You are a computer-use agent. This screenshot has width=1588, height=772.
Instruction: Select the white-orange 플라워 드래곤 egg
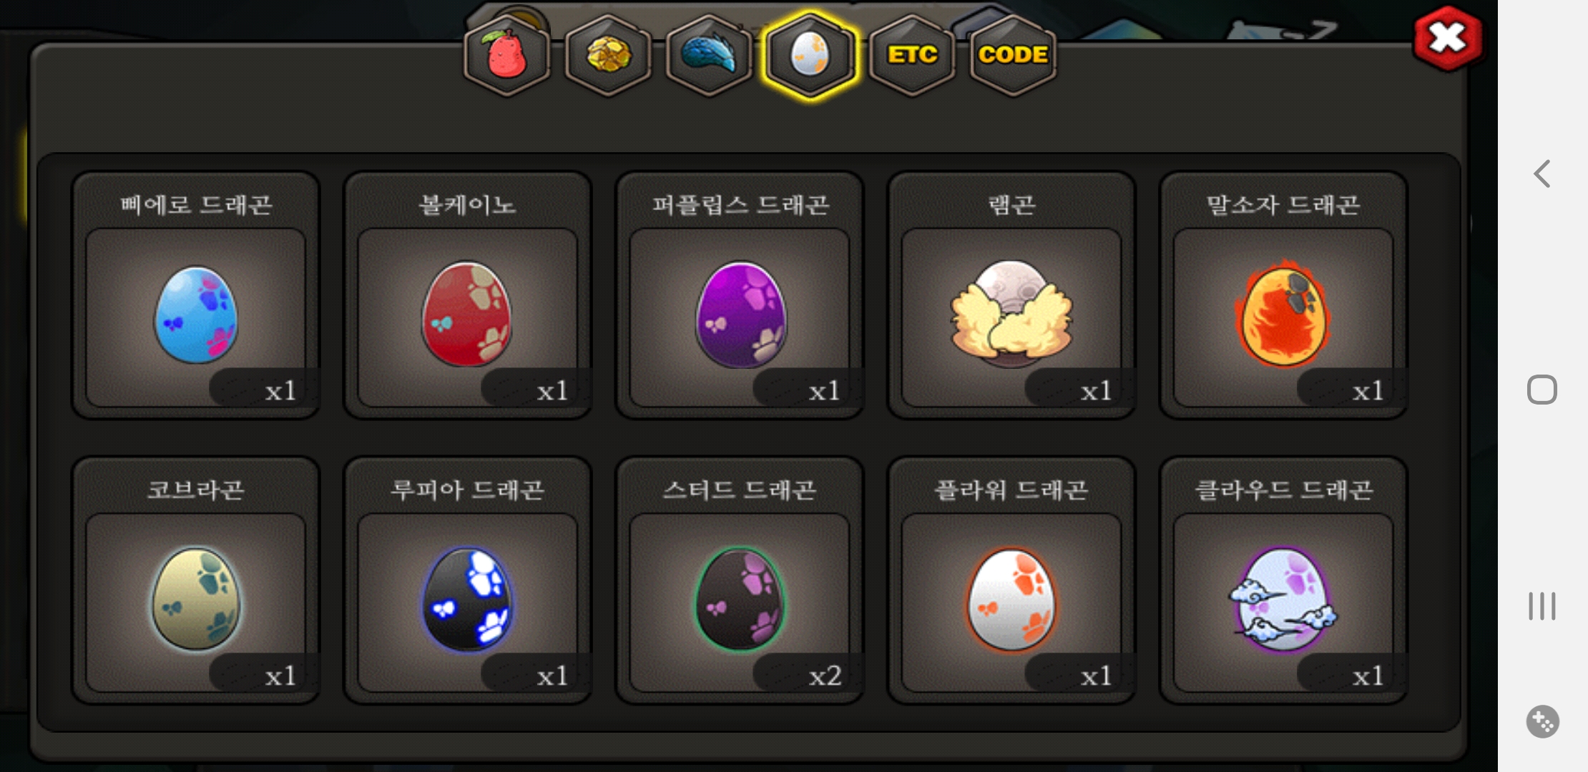(x=1011, y=580)
